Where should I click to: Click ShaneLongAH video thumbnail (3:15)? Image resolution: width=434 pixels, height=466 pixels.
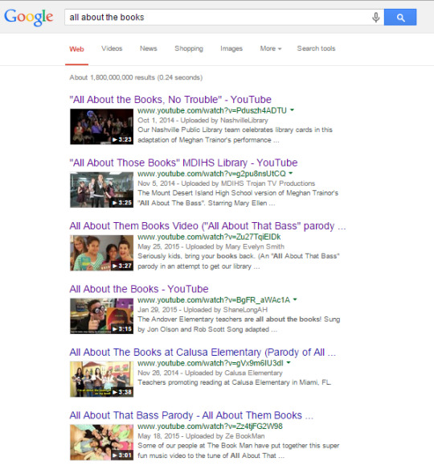(101, 316)
